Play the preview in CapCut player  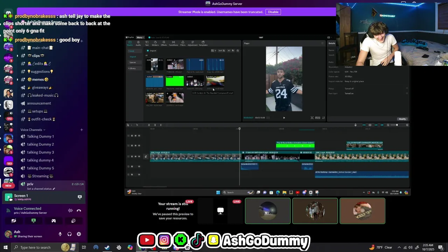[284, 118]
